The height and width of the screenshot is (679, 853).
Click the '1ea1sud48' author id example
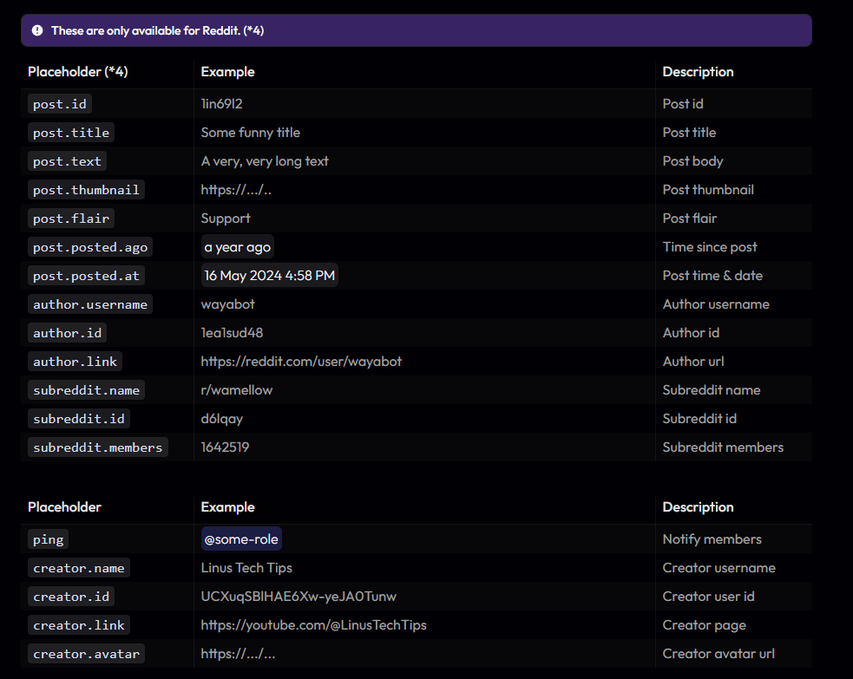coord(232,333)
